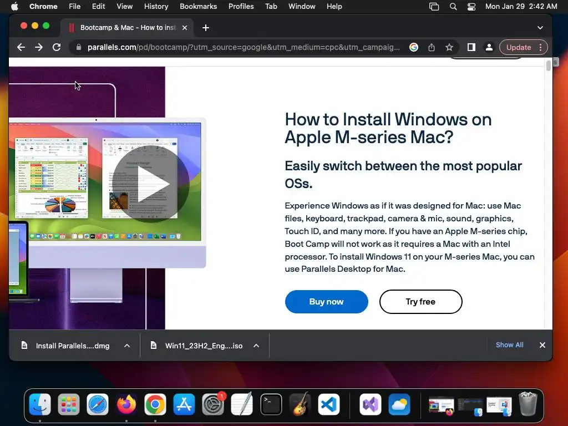The width and height of the screenshot is (568, 426).
Task: Go forward one page
Action: tap(39, 48)
